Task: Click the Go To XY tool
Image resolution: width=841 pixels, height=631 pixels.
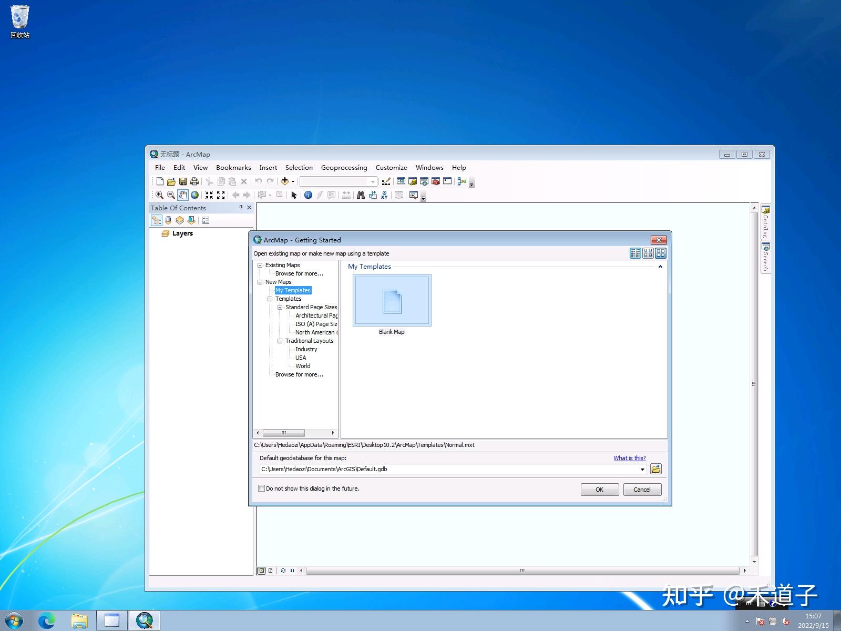Action: (384, 195)
